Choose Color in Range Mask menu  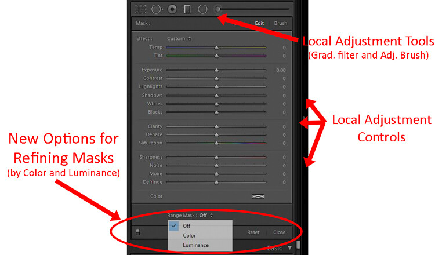point(200,236)
